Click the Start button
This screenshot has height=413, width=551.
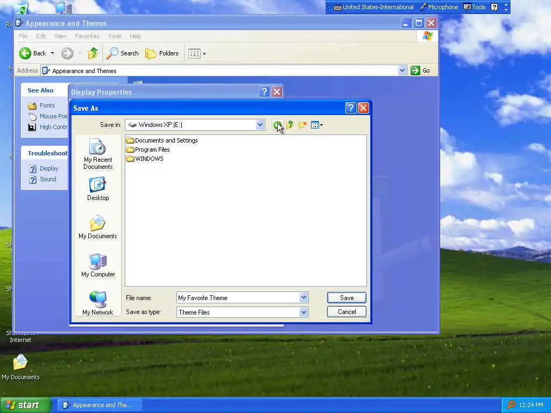click(25, 405)
